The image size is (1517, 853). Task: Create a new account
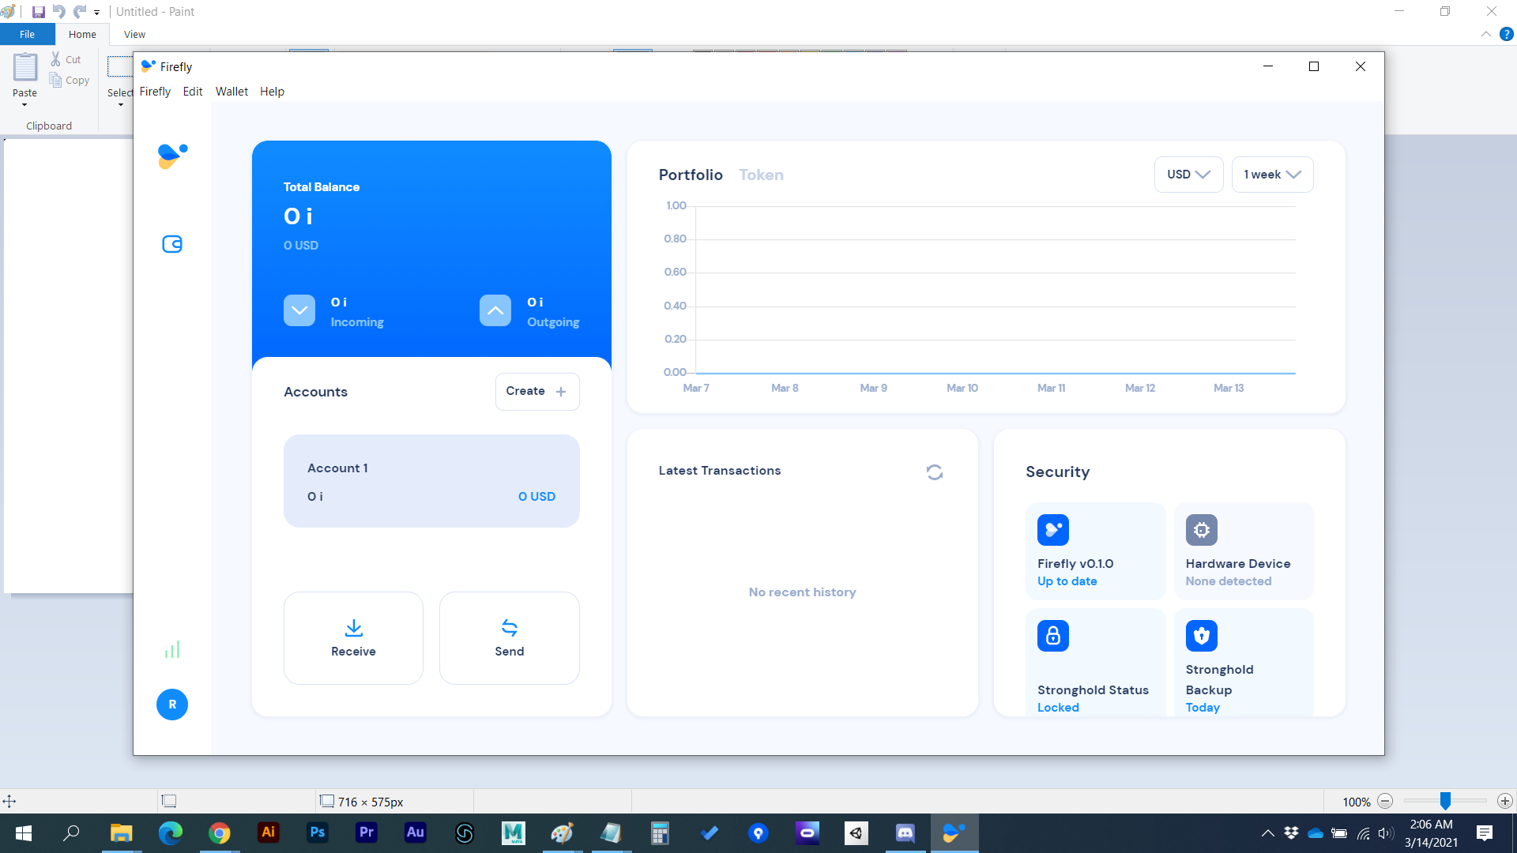point(537,391)
